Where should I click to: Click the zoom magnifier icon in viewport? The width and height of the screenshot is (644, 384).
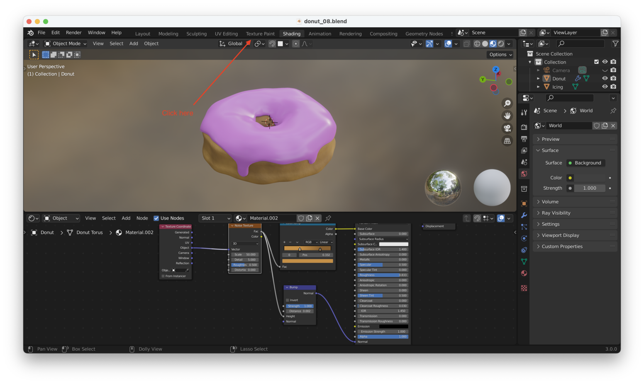(507, 103)
